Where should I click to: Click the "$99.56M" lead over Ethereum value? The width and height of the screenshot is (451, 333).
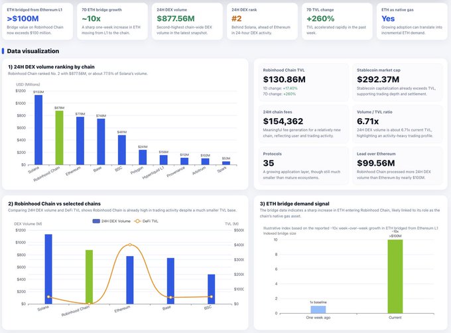pos(375,163)
